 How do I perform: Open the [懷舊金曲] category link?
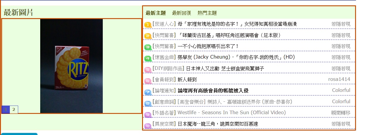click(x=164, y=57)
